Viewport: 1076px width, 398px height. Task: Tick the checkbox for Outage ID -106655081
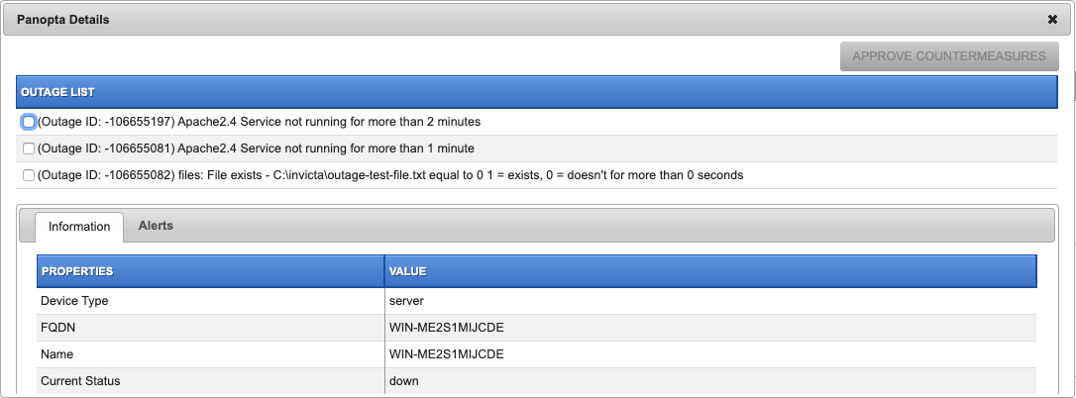coord(28,149)
